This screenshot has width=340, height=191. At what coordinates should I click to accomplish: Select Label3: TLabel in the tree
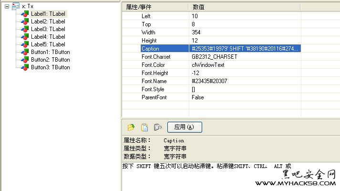coord(48,29)
